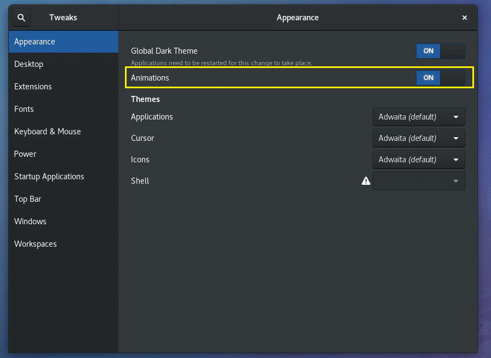Open Keyboard & Mouse settings

[47, 131]
